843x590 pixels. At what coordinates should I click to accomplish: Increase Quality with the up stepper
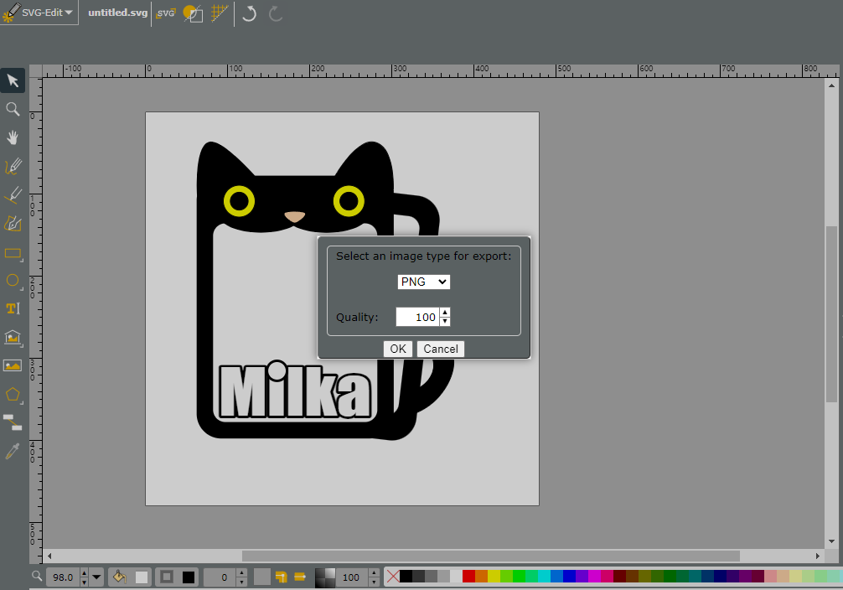[445, 313]
